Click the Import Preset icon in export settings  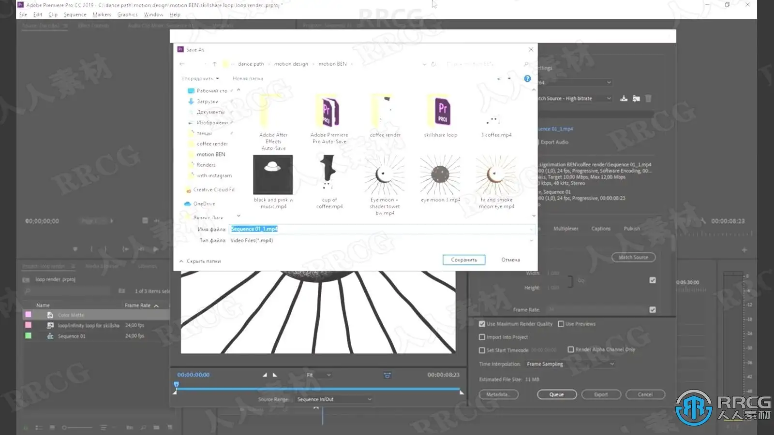[x=636, y=99]
